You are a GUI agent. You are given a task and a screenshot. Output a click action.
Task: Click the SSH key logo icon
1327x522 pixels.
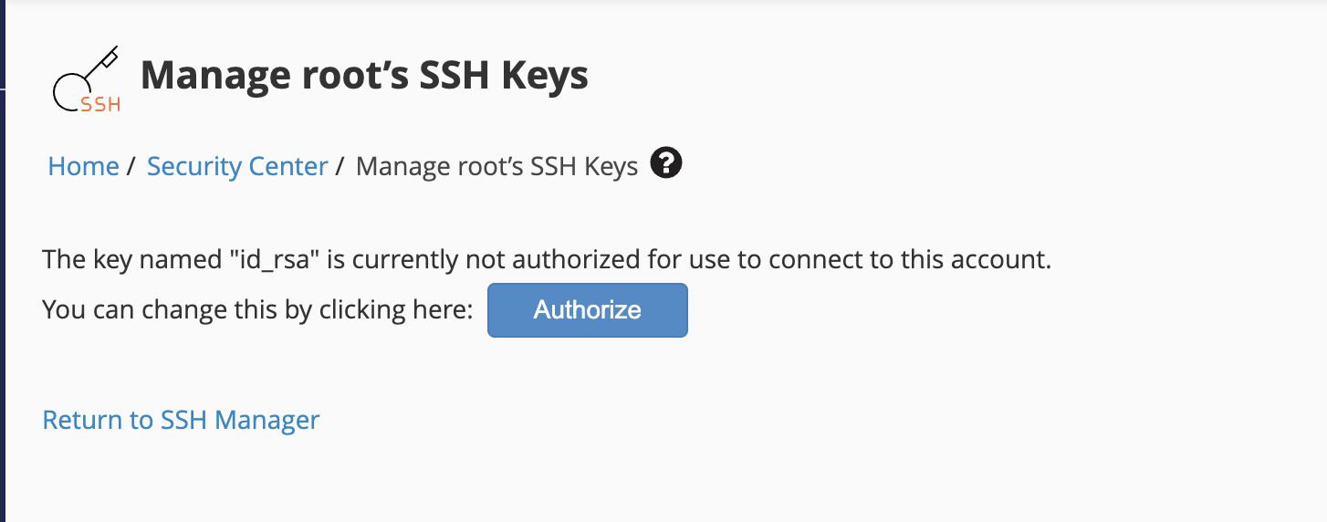(x=87, y=79)
